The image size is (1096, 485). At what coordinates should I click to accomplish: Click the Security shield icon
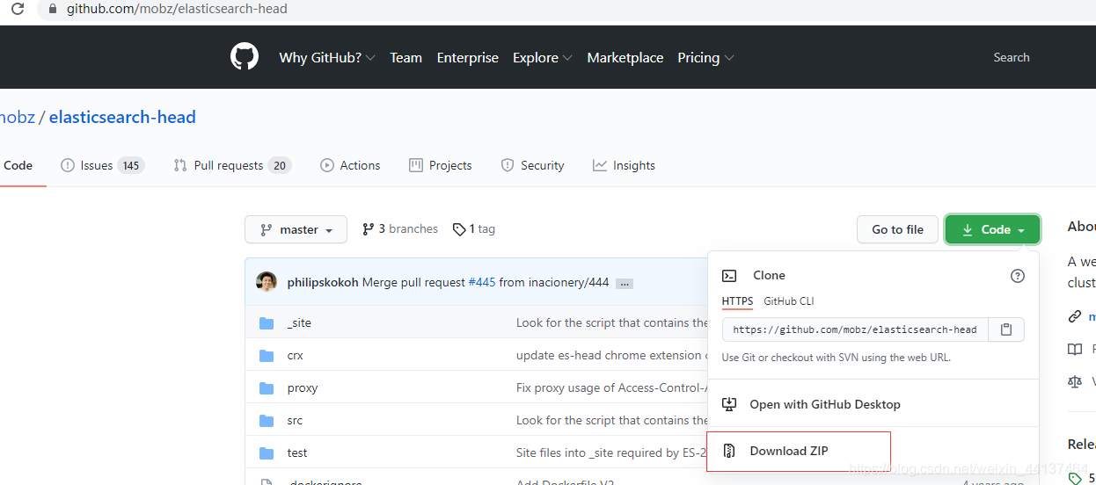[508, 165]
